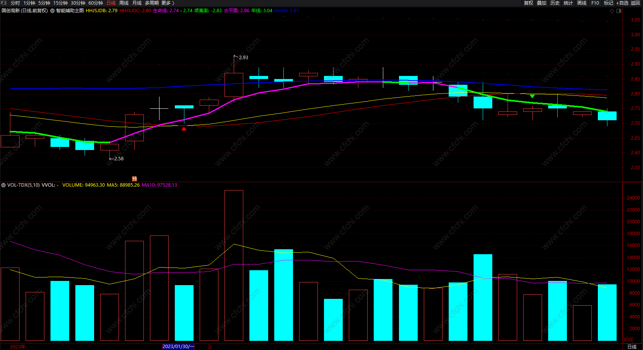Click the 生命线: 2.74 label
This screenshot has height=350, width=643.
(x=166, y=11)
